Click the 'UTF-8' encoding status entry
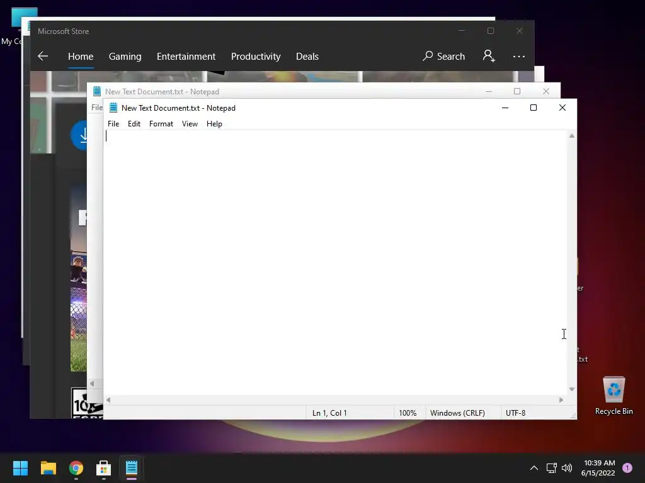This screenshot has width=645, height=483. click(515, 413)
